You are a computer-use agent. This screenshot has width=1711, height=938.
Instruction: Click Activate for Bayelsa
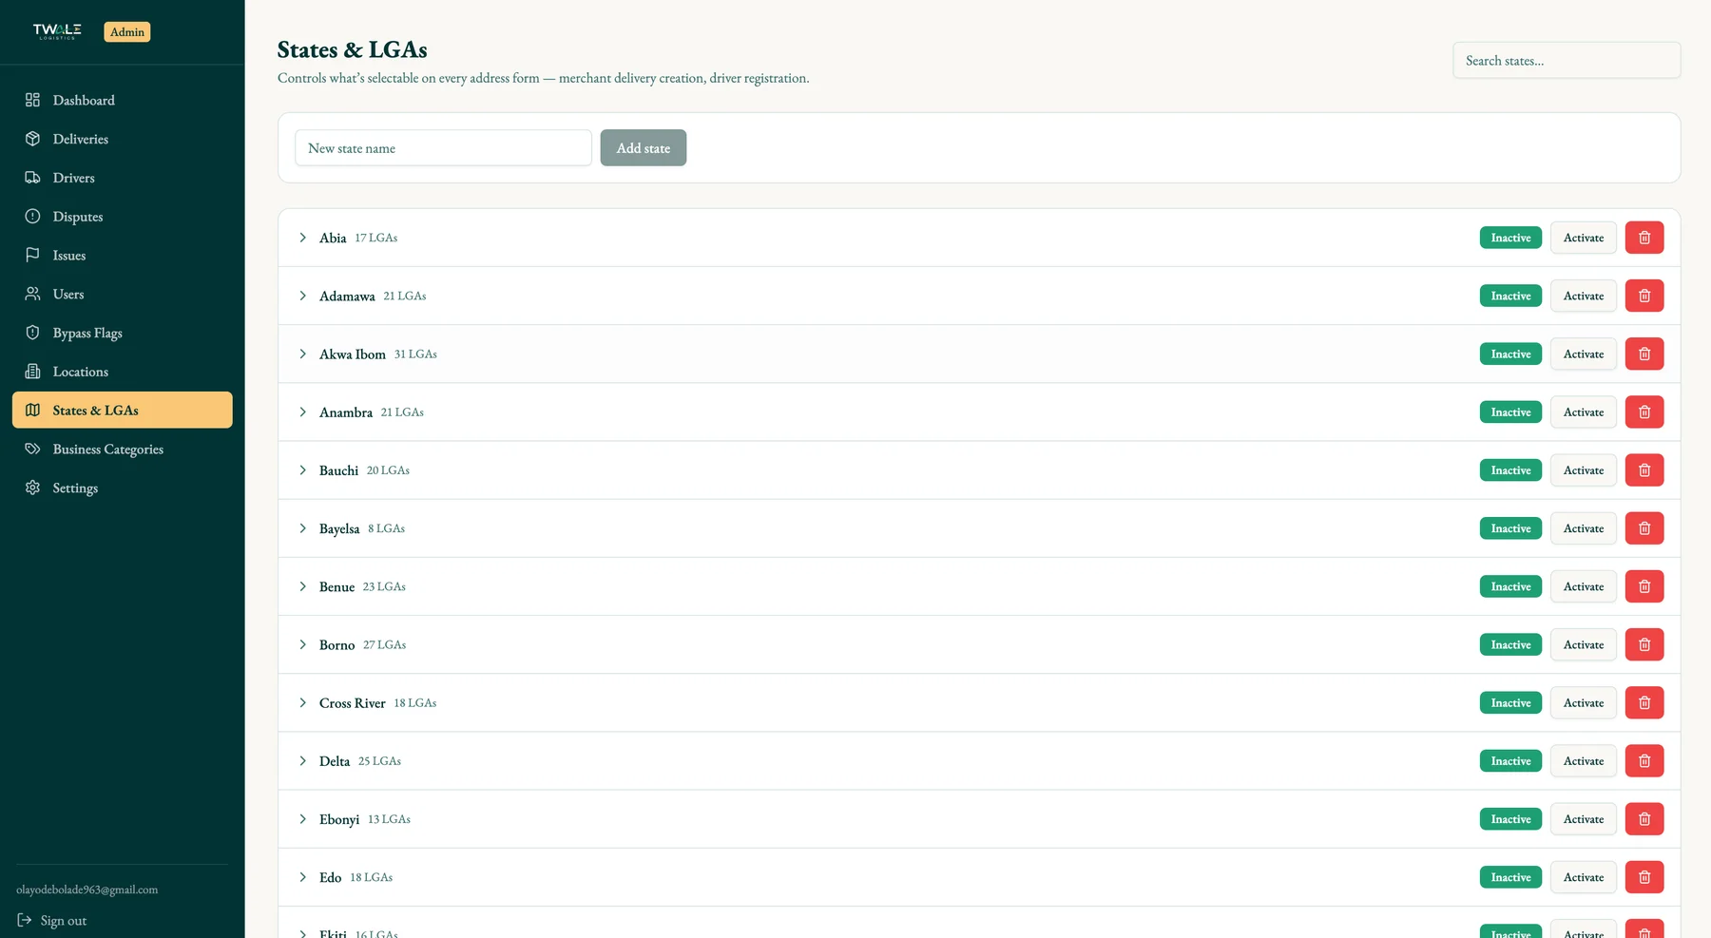click(x=1584, y=528)
